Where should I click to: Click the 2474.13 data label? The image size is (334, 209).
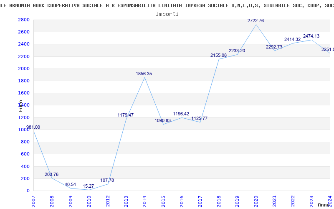click(311, 36)
